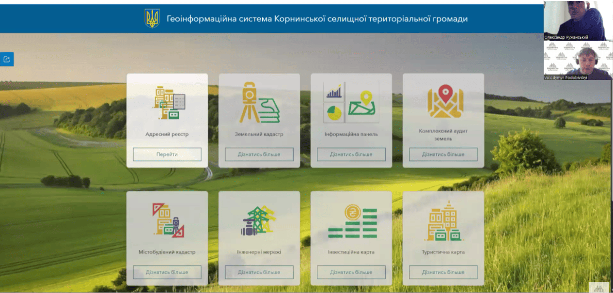Click the blue share icon at left edge
The width and height of the screenshot is (613, 293).
[x=7, y=59]
